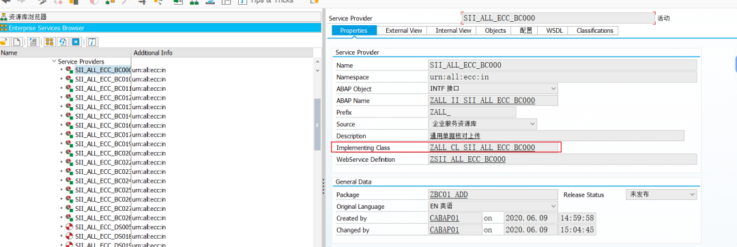This screenshot has width=737, height=247.
Task: Switch to the Internal View tab
Action: pyautogui.click(x=453, y=31)
